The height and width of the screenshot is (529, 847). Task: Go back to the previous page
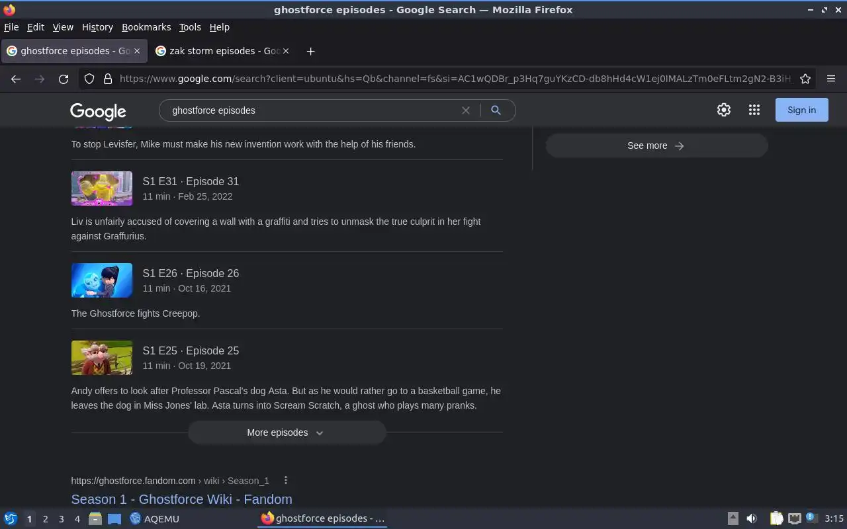coord(16,79)
